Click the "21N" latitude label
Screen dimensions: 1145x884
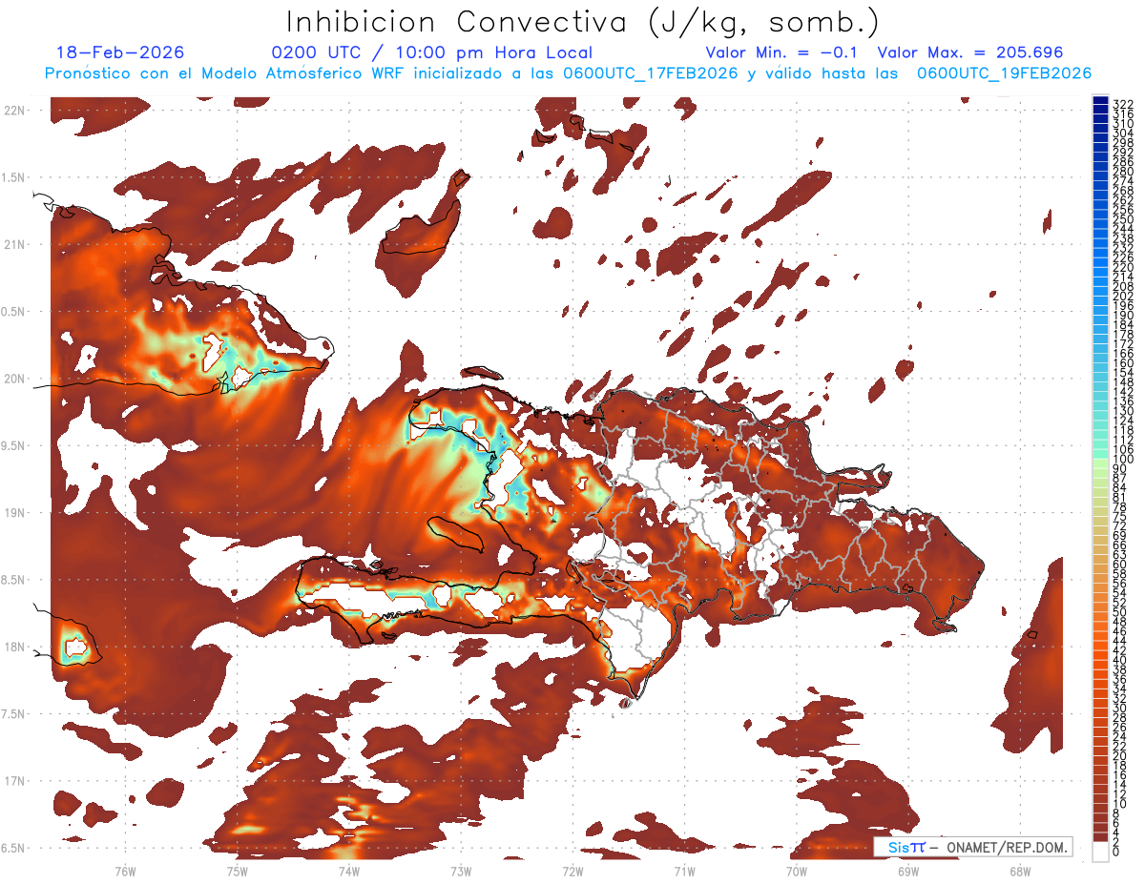[14, 245]
